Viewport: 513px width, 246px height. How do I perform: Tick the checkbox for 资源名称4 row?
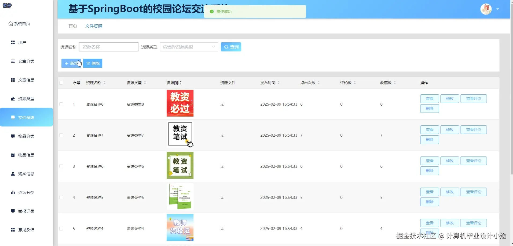click(61, 229)
